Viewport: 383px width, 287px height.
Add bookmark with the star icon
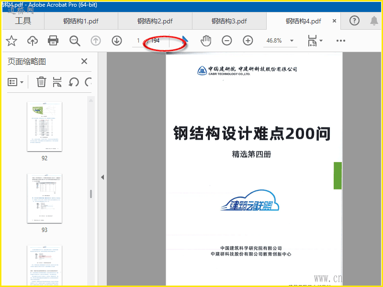[x=11, y=41]
